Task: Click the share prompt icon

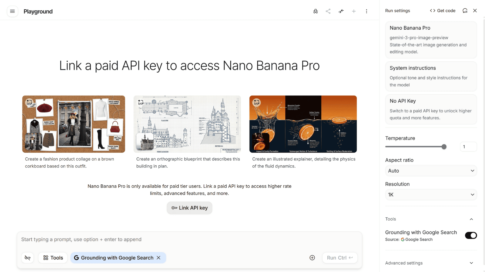Action: pos(328,11)
